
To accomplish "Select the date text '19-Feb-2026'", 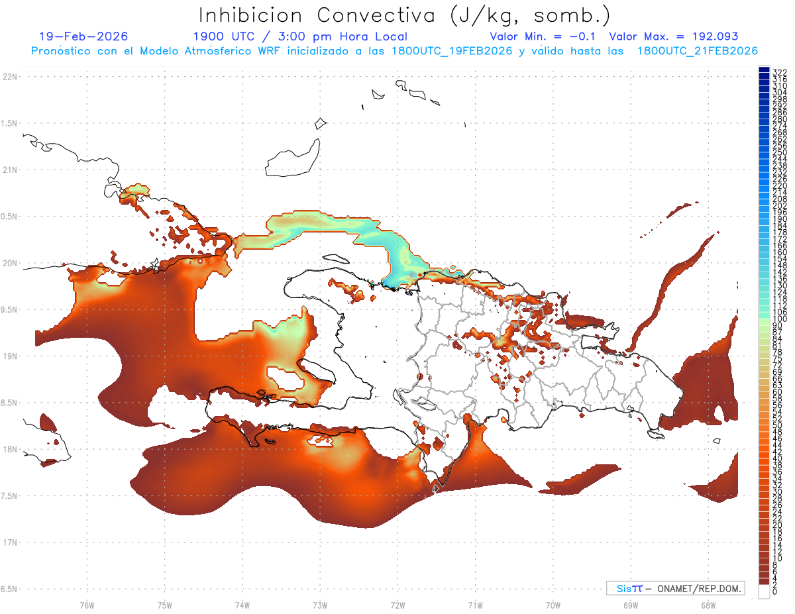I will click(x=83, y=36).
